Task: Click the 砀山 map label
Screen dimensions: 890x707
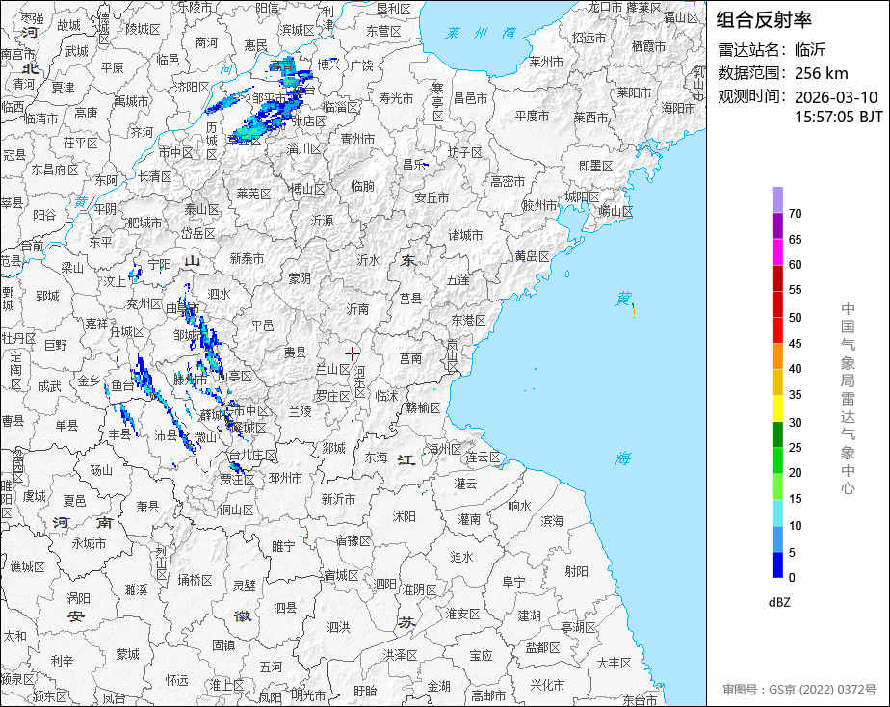Action: (x=101, y=471)
